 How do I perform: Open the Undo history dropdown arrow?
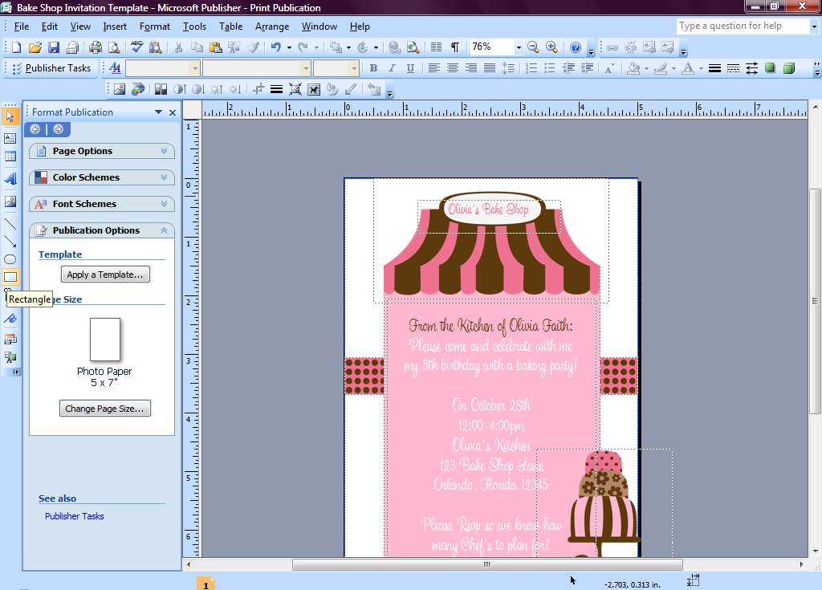click(x=289, y=47)
